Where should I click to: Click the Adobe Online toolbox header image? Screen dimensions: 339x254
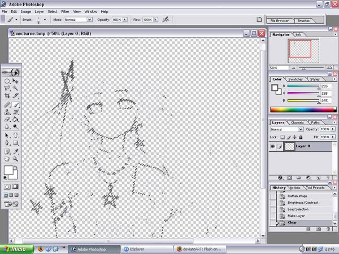coord(11,72)
